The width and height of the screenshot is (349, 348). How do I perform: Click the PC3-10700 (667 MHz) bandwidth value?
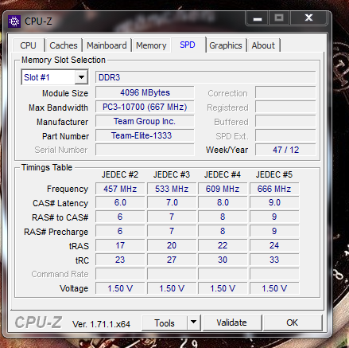tap(145, 107)
